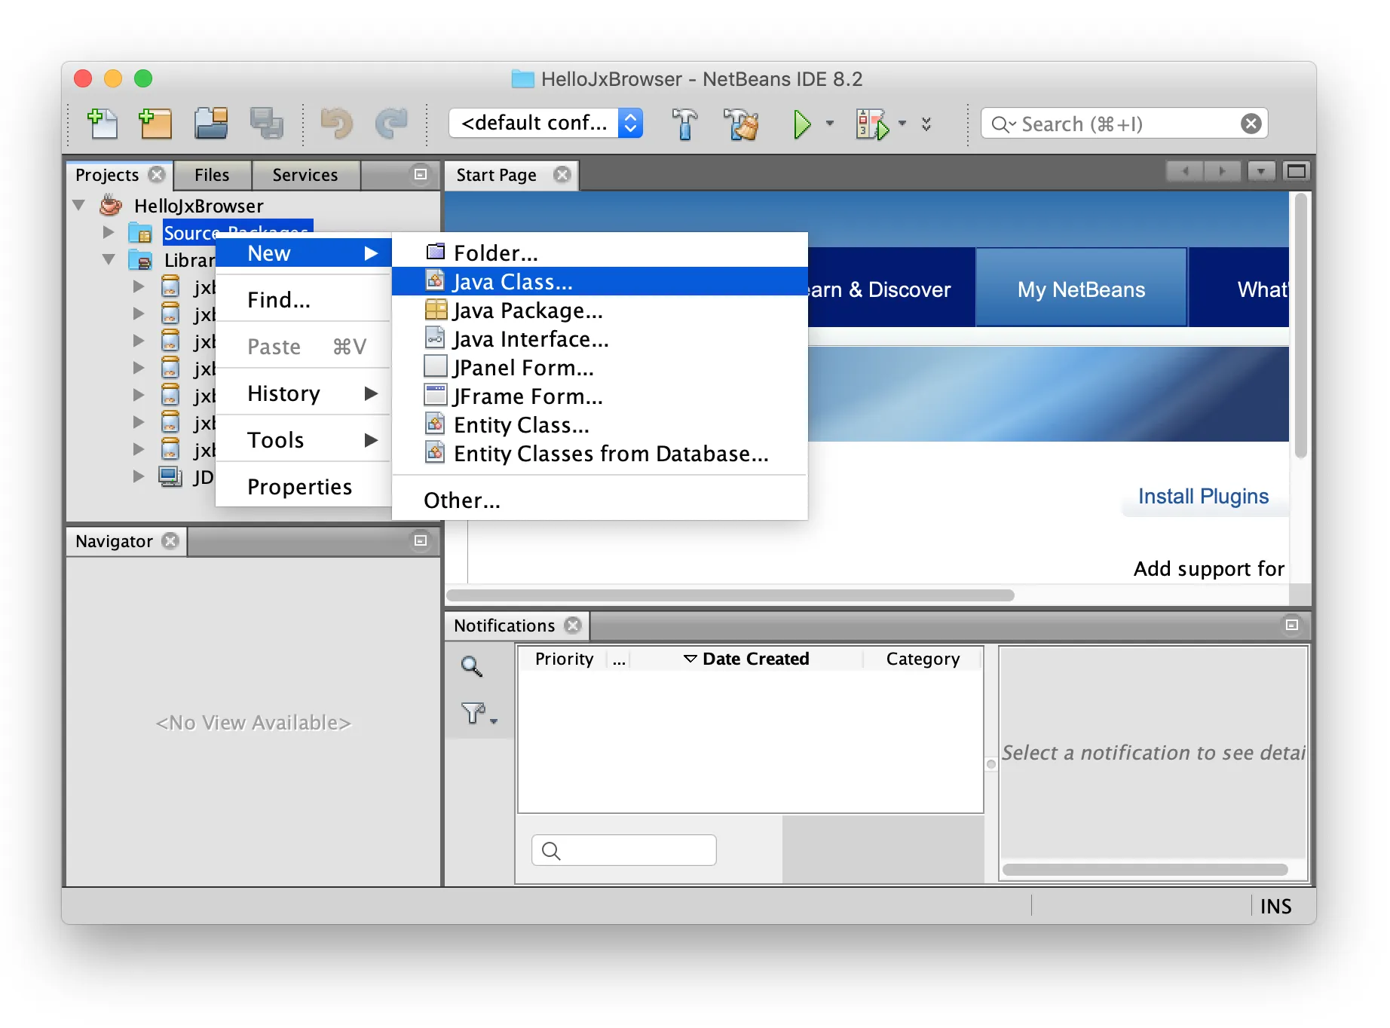Image resolution: width=1390 pixels, height=1028 pixels.
Task: Choose Find... in context menu
Action: (x=304, y=300)
